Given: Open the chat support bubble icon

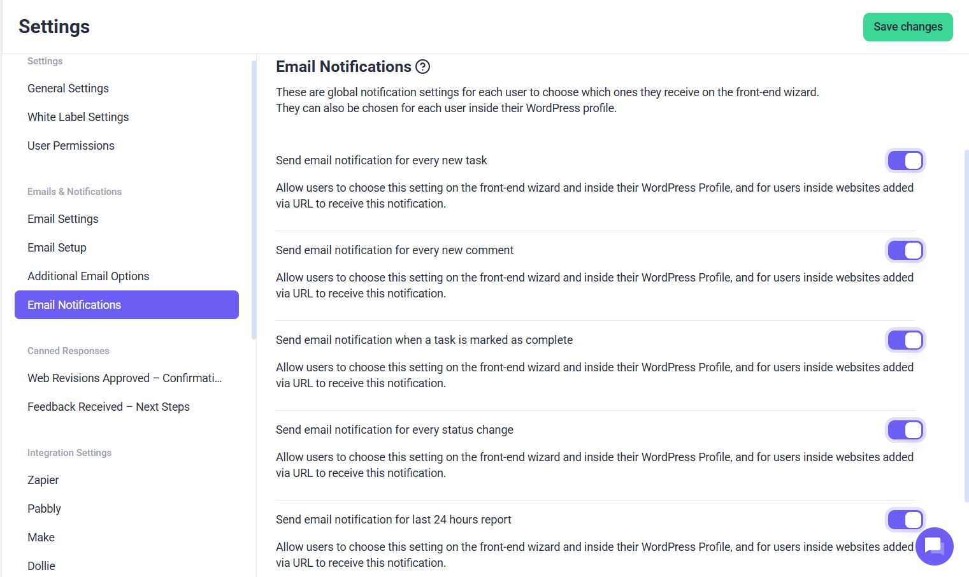Looking at the screenshot, I should 934,546.
